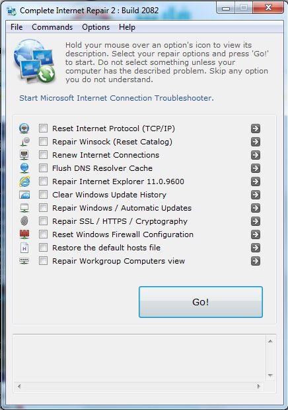
Task: Click the SSL fingerprint icon
Action: (24, 221)
